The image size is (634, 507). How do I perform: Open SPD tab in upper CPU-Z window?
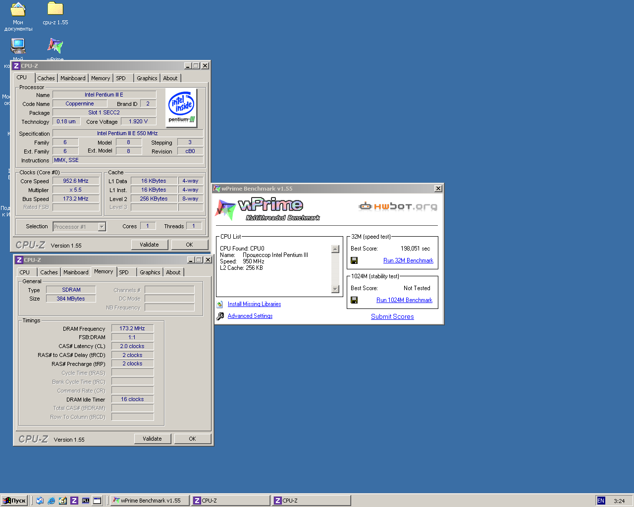pos(121,78)
